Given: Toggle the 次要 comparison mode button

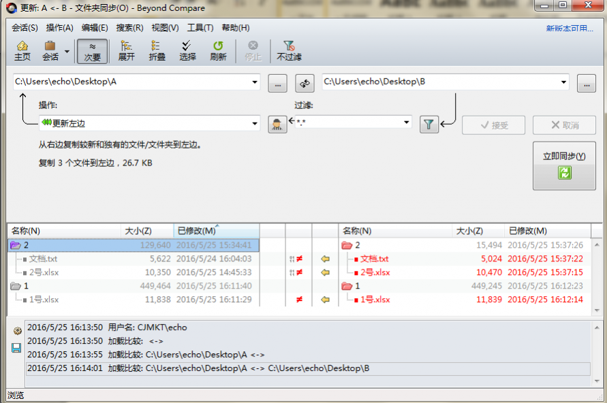Looking at the screenshot, I should tap(92, 50).
